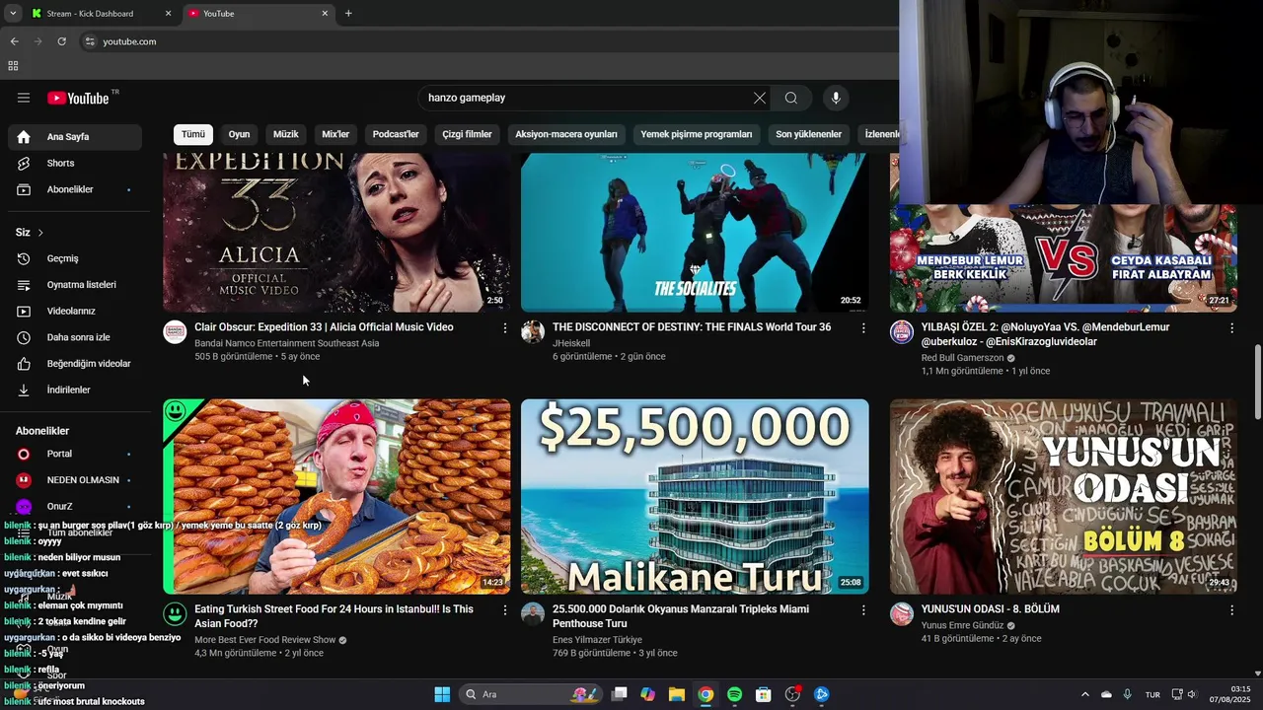Open new browser tab with plus
Image resolution: width=1263 pixels, height=710 pixels.
[348, 14]
